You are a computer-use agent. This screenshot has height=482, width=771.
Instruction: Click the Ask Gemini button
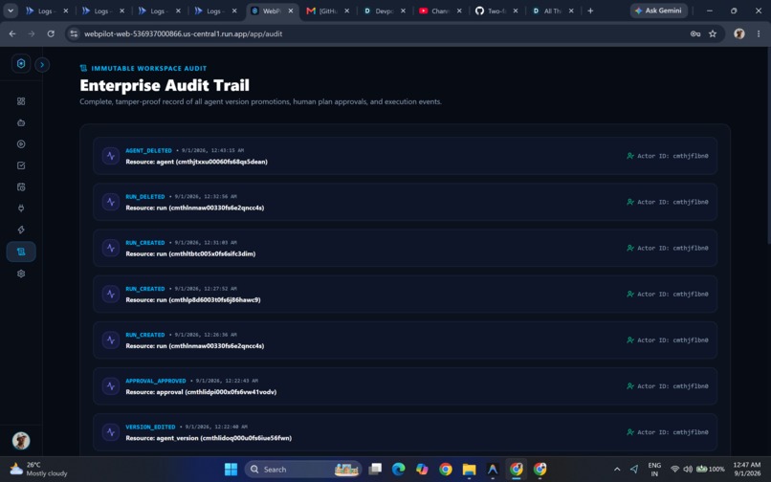(658, 11)
